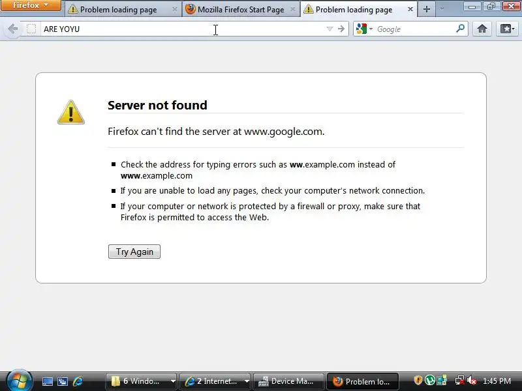Image resolution: width=522 pixels, height=391 pixels.
Task: Click the address bar containing ARE YOYU
Action: (183, 29)
